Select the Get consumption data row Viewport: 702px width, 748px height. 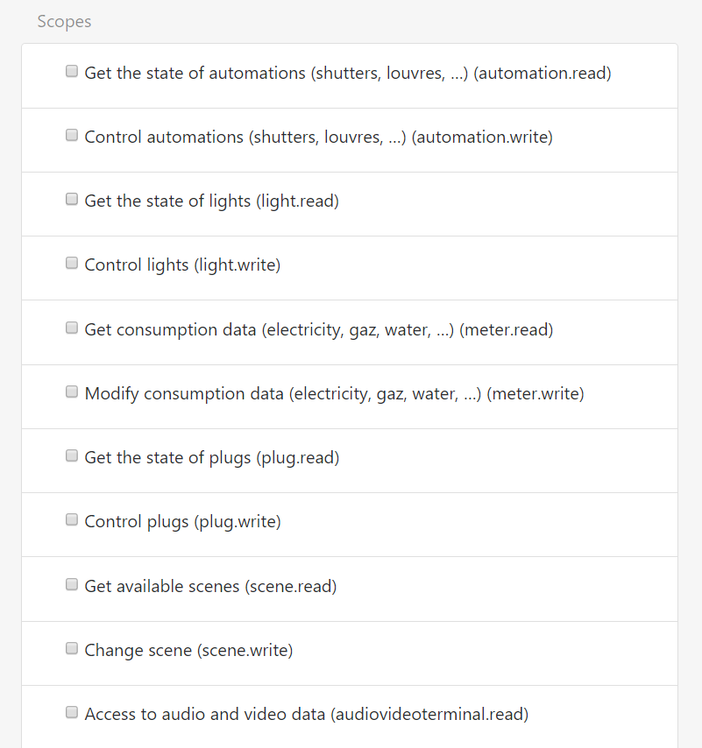(318, 329)
